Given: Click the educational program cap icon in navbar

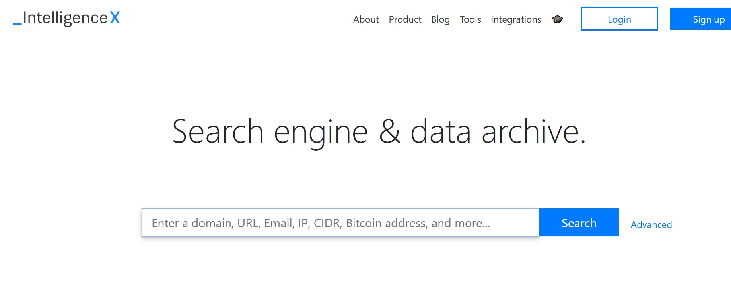Looking at the screenshot, I should pyautogui.click(x=558, y=19).
